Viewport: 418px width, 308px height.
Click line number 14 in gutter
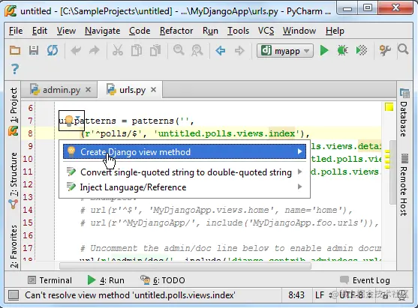pos(28,210)
